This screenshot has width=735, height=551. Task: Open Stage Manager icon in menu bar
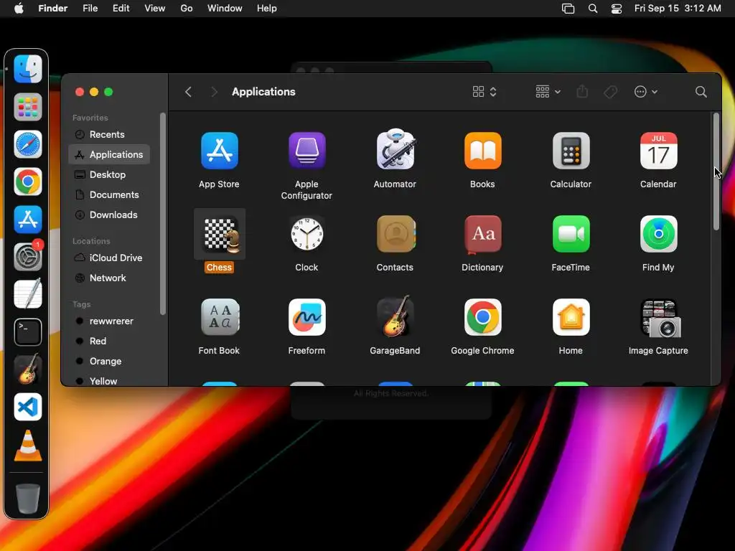568,9
